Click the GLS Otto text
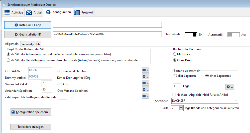Screen dimensions: 250x133 (x=63, y=84)
